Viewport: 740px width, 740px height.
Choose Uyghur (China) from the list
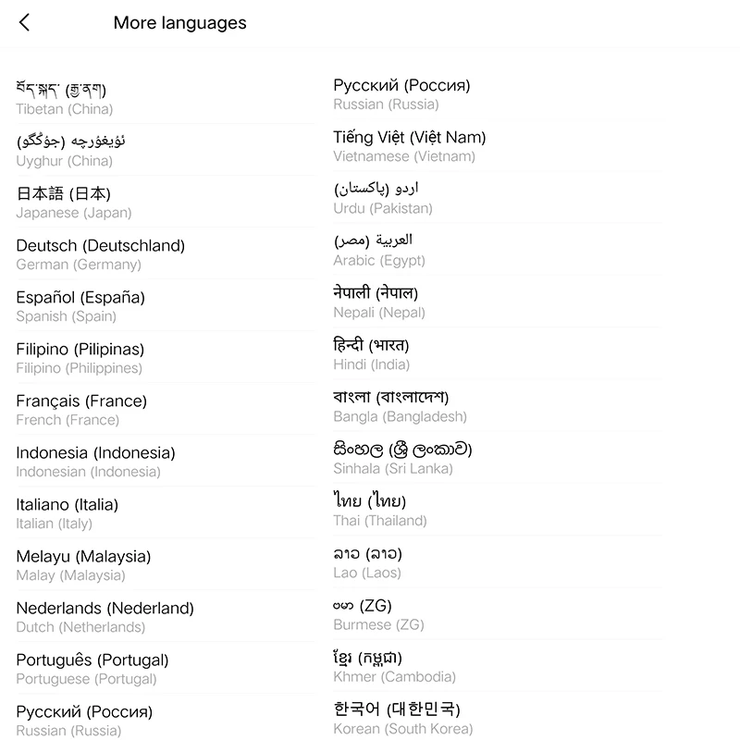(166, 150)
